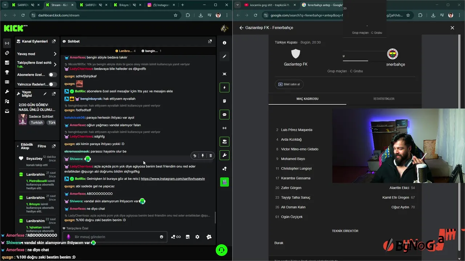Open the wrench settings icon in left sidebar
465x261 pixels.
pos(7,92)
